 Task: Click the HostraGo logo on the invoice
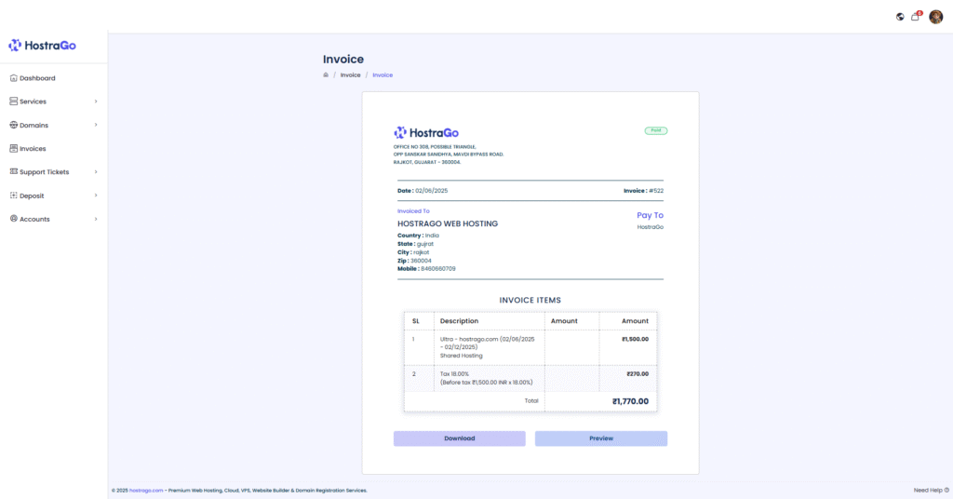[426, 132]
